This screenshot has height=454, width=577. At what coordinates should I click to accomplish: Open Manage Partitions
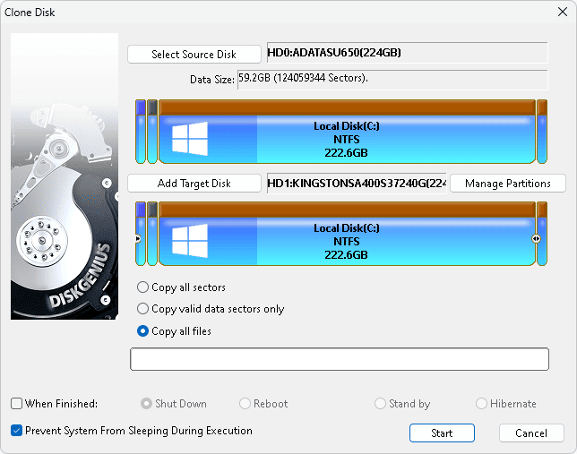[507, 184]
